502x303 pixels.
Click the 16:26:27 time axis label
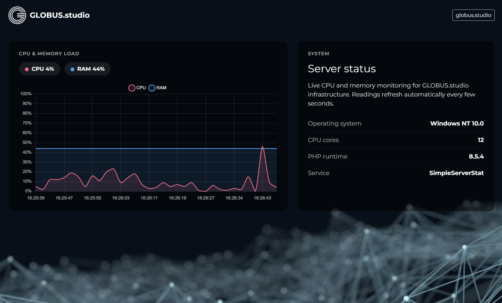(206, 198)
